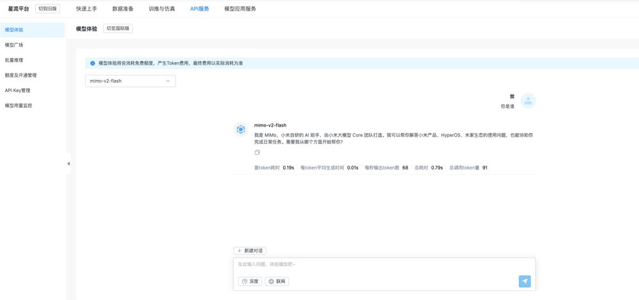The image size is (639, 300).
Task: Open 模型广场 in the sidebar
Action: pyautogui.click(x=14, y=45)
